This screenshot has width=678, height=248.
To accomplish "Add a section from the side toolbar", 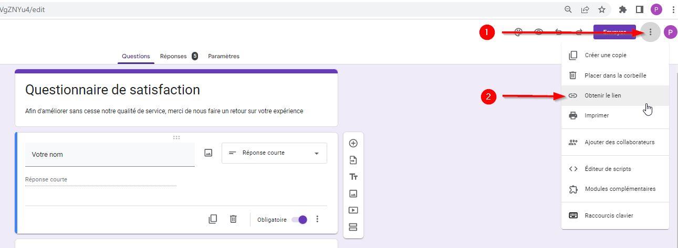I will click(x=353, y=227).
